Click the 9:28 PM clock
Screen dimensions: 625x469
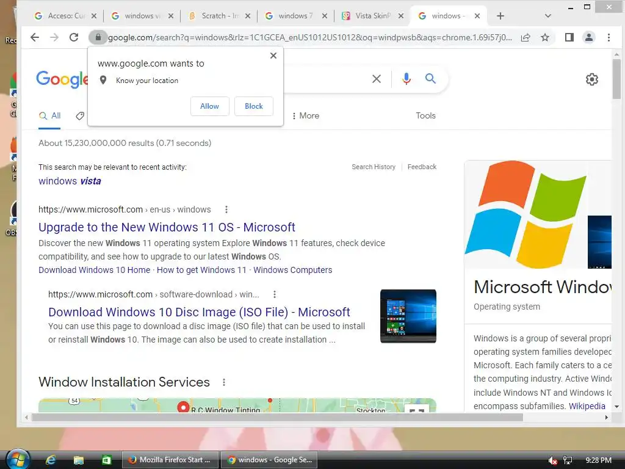598,460
